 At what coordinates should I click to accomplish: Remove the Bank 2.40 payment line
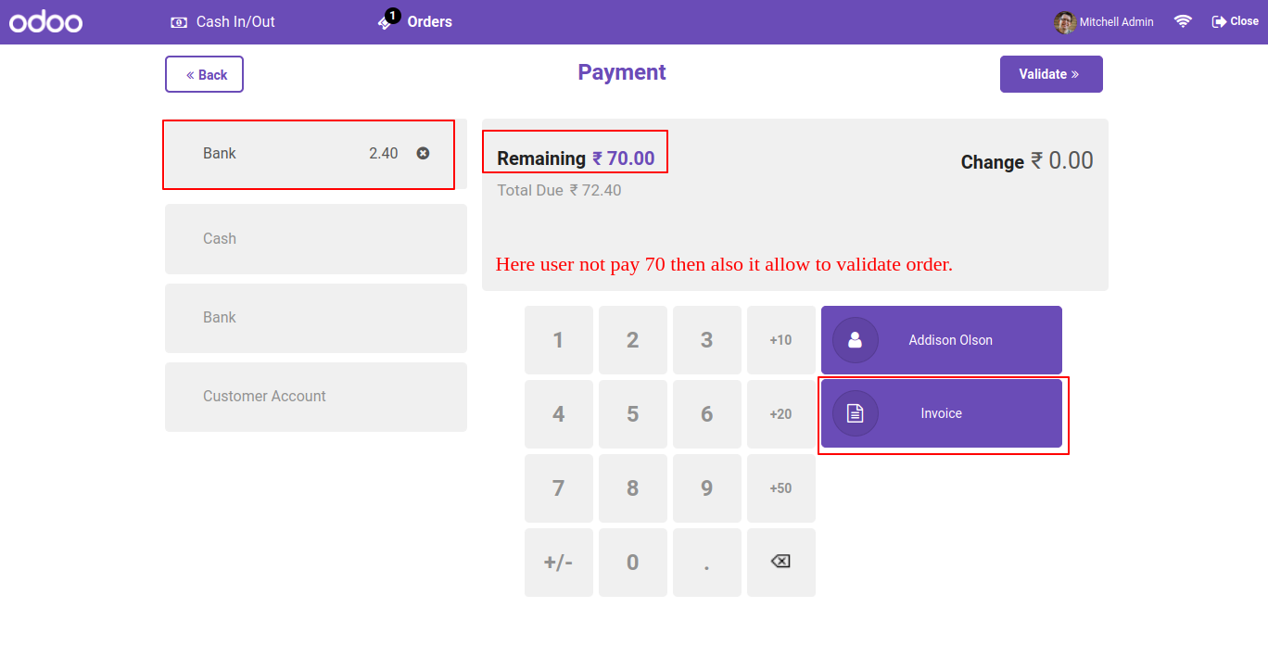point(423,153)
